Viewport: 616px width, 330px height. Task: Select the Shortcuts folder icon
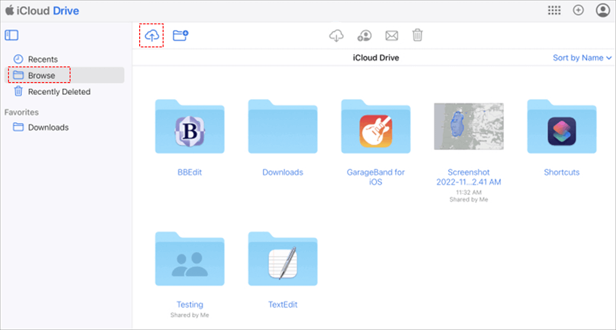click(562, 127)
